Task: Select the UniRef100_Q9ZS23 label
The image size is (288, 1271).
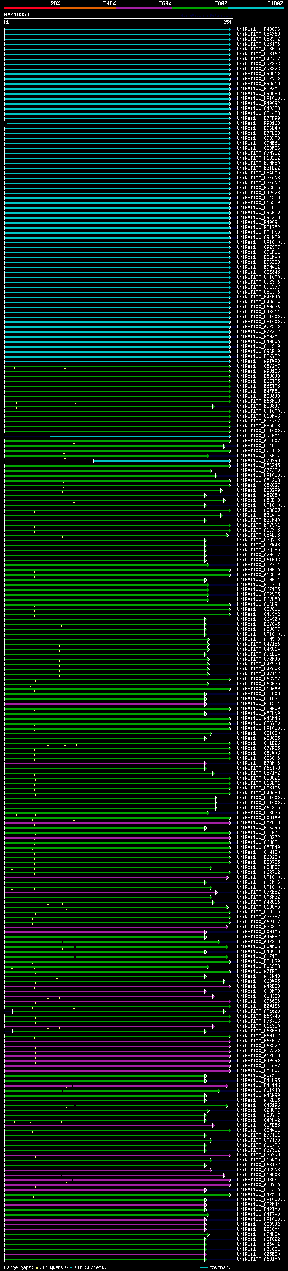Action: coord(258,64)
